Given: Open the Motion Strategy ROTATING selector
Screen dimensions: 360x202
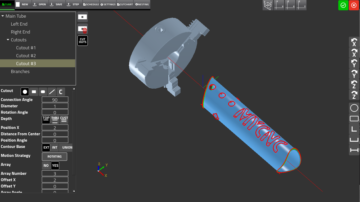Looking at the screenshot, I should [54, 156].
